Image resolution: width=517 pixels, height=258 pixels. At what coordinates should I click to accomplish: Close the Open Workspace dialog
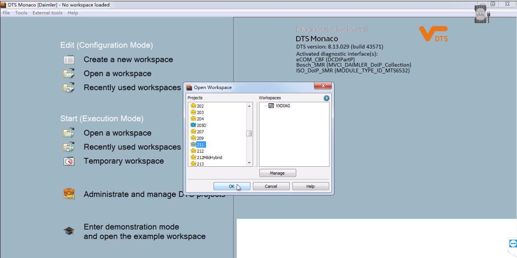click(x=323, y=86)
